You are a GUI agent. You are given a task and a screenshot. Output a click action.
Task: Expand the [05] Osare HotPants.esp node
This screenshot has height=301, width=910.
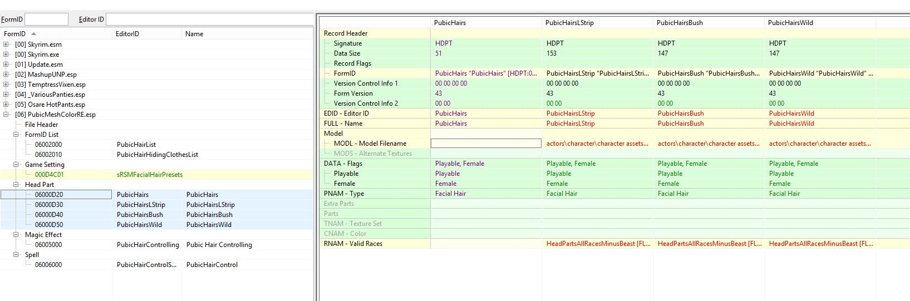click(x=6, y=105)
